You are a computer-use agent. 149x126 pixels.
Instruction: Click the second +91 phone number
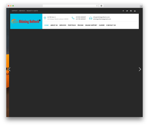point(81,19)
